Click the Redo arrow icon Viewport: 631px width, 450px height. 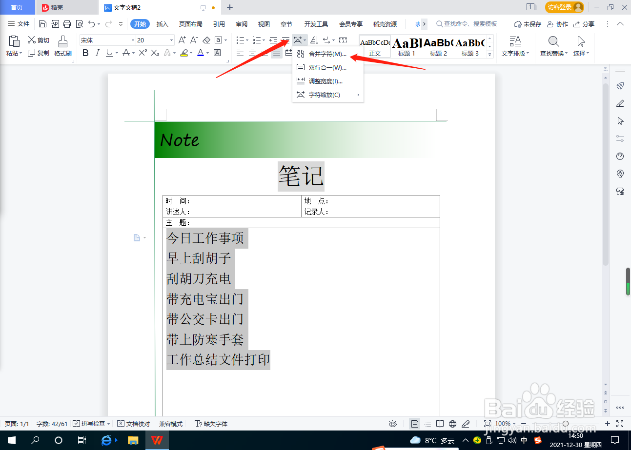click(108, 24)
